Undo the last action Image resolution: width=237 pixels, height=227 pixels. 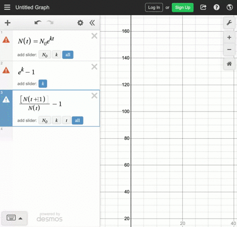coord(38,23)
